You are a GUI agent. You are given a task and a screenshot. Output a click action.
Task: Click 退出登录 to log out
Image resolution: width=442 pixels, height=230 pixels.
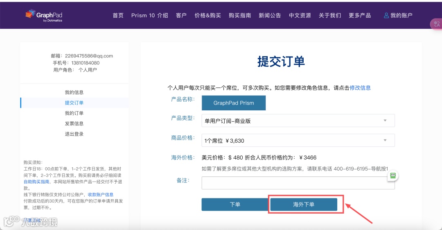pyautogui.click(x=74, y=134)
